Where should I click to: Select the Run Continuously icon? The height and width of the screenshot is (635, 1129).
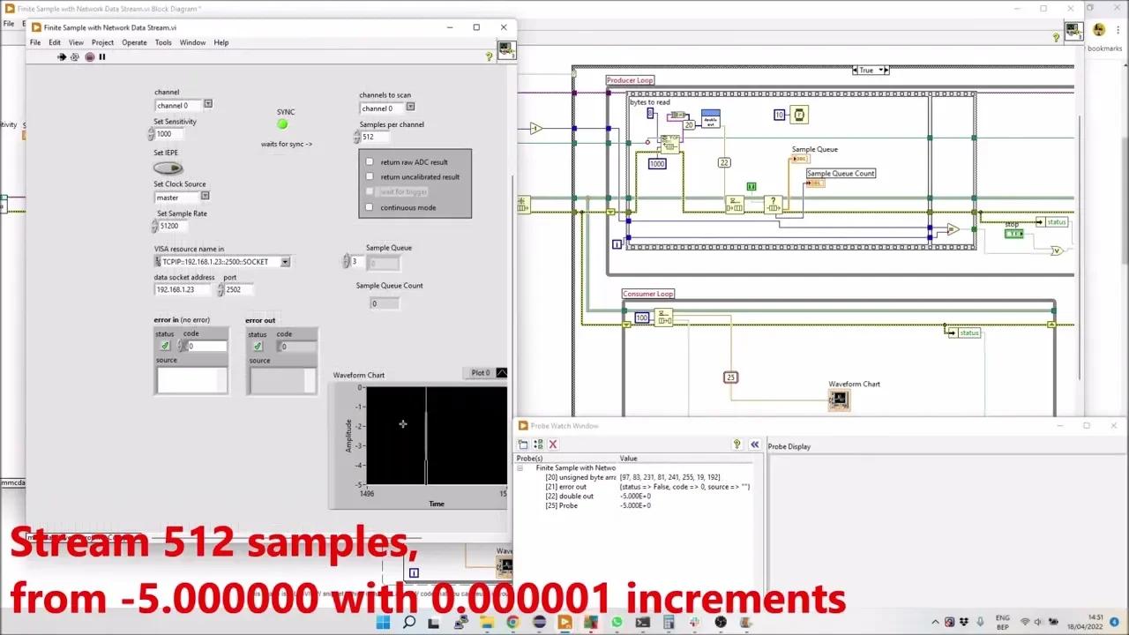tap(75, 56)
